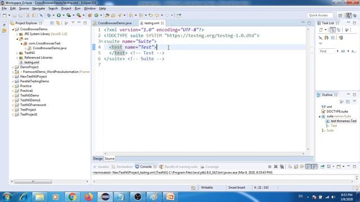Open the Window menu

pyautogui.click(x=90, y=8)
